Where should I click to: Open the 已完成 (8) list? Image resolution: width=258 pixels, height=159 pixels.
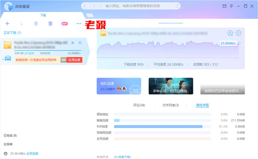point(10,135)
